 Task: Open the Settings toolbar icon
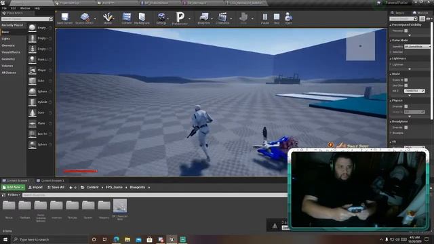161,17
